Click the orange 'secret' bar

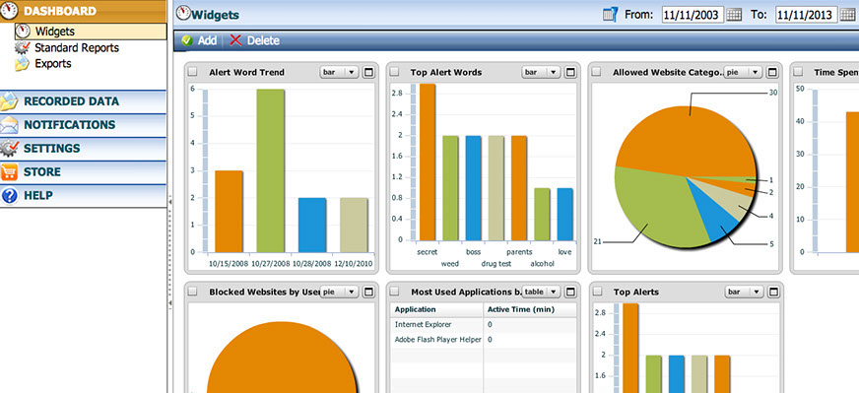pos(427,162)
